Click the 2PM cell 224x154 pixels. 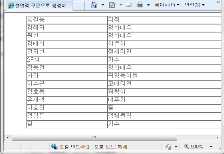(67, 60)
